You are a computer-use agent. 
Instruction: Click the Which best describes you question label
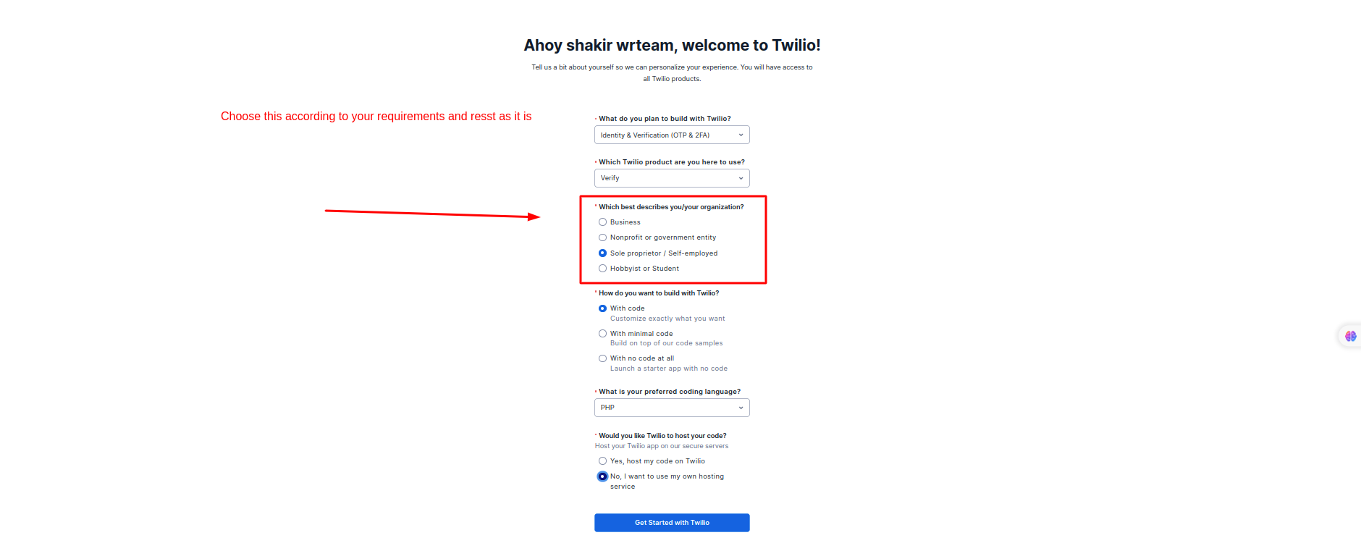click(671, 206)
